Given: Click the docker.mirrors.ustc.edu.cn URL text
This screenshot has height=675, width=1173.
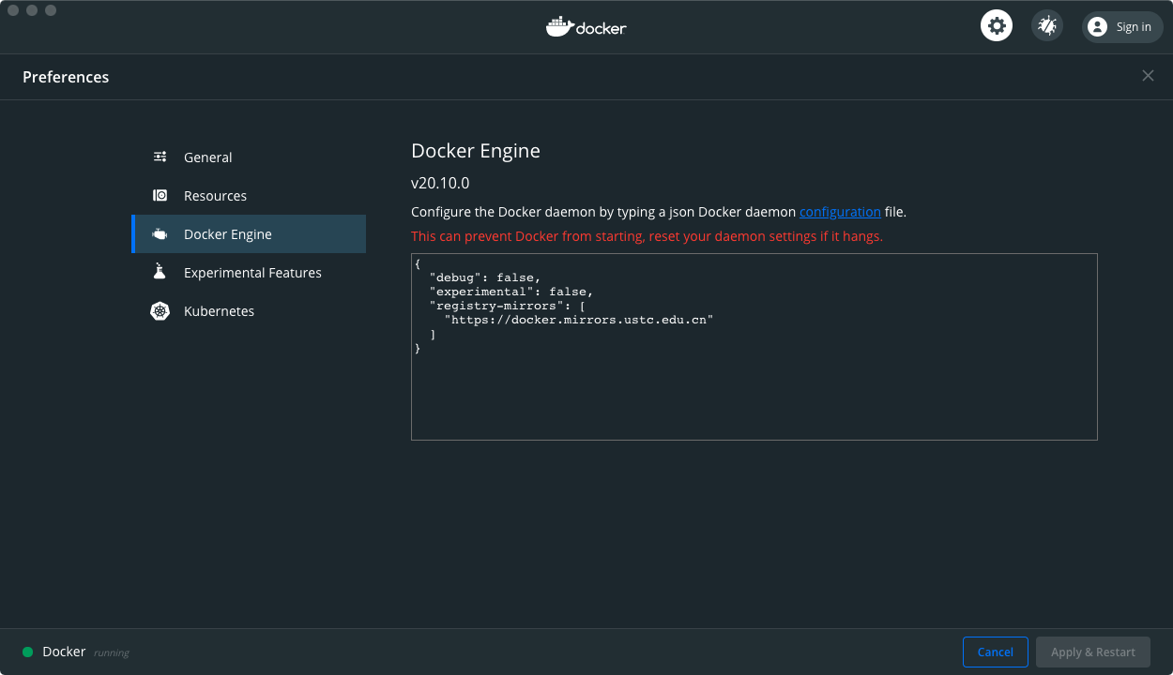Looking at the screenshot, I should click(x=579, y=320).
